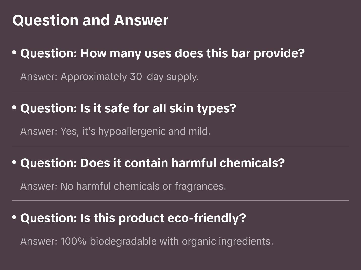Select "Is it safe for all skin types?"
Image resolution: width=361 pixels, height=270 pixels.
158,108
